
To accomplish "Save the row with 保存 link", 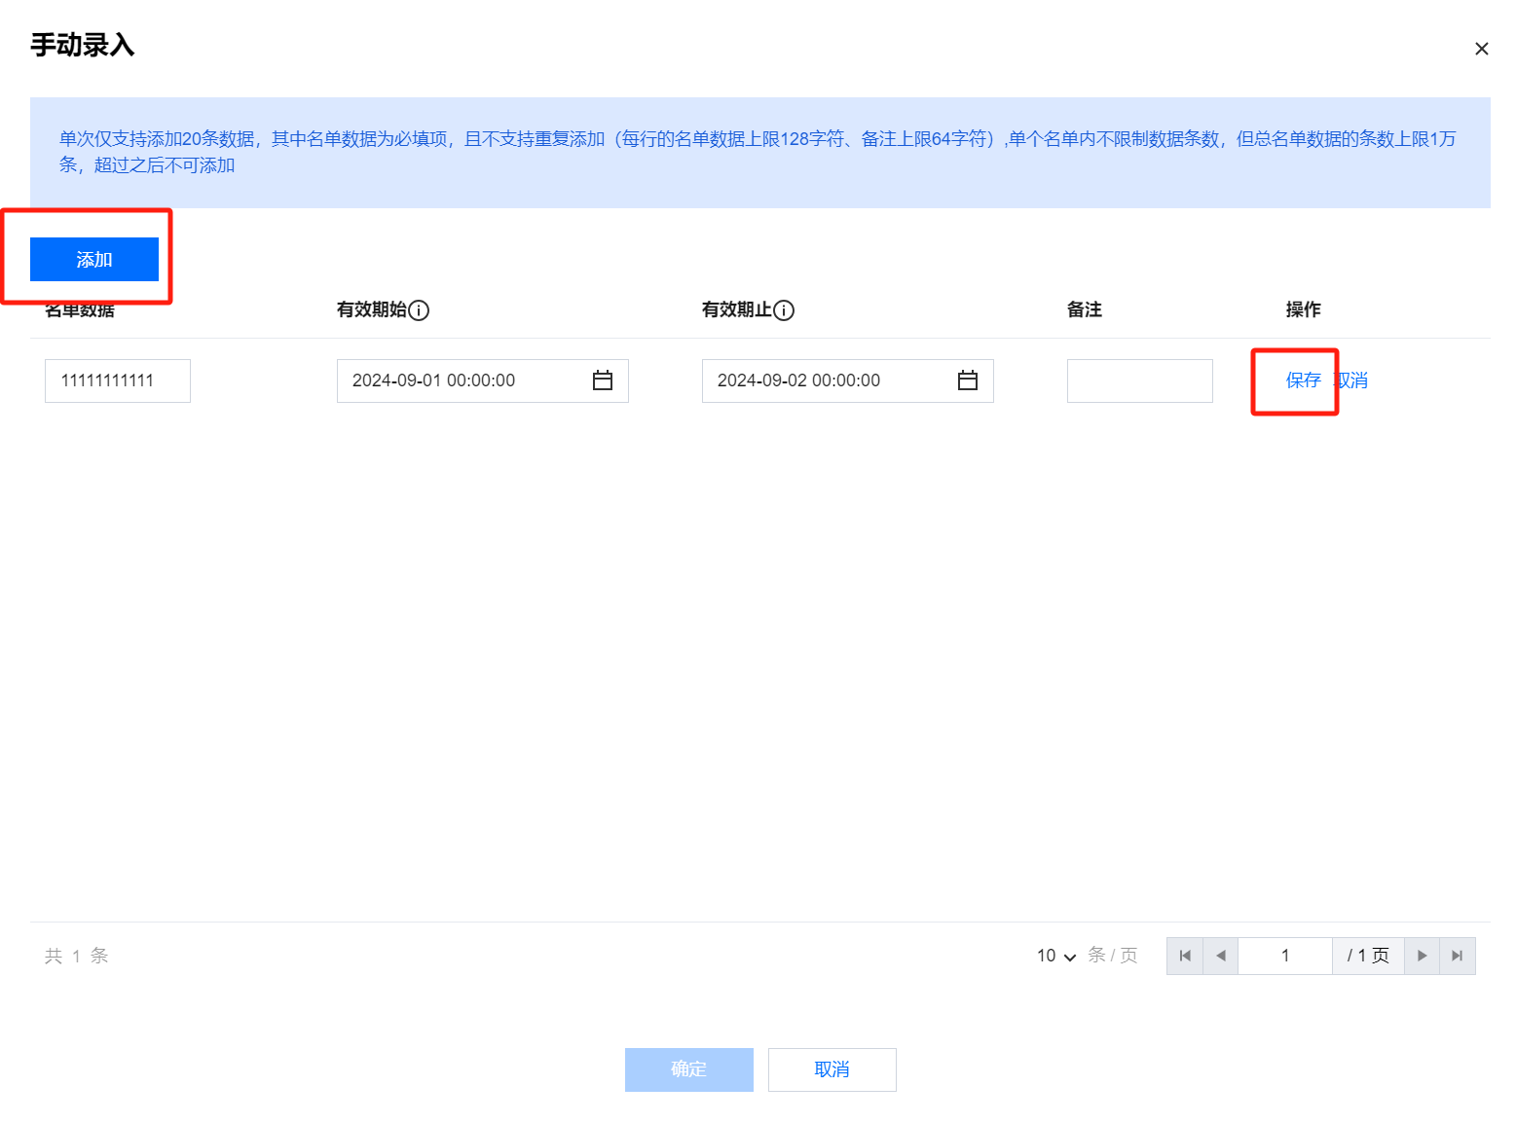I will 1303,380.
